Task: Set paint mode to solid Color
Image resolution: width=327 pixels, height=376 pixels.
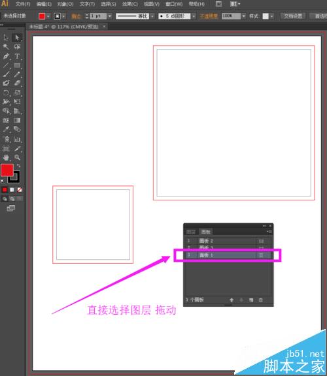Action: tap(5, 190)
